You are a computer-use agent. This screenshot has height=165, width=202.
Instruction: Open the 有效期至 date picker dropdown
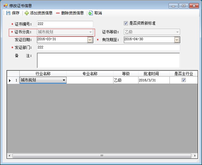pos(177,40)
